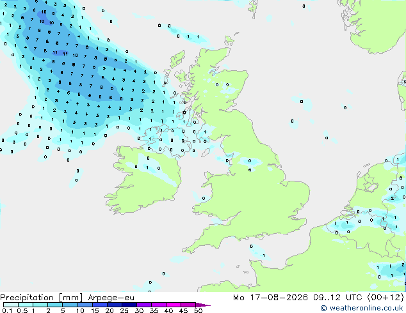Click the '0.5' legend scale label

click(22, 310)
